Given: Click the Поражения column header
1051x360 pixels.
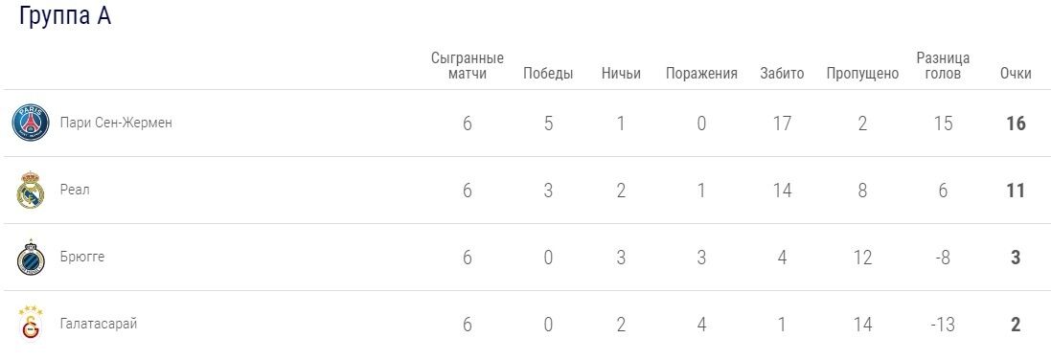Looking at the screenshot, I should pyautogui.click(x=701, y=74).
